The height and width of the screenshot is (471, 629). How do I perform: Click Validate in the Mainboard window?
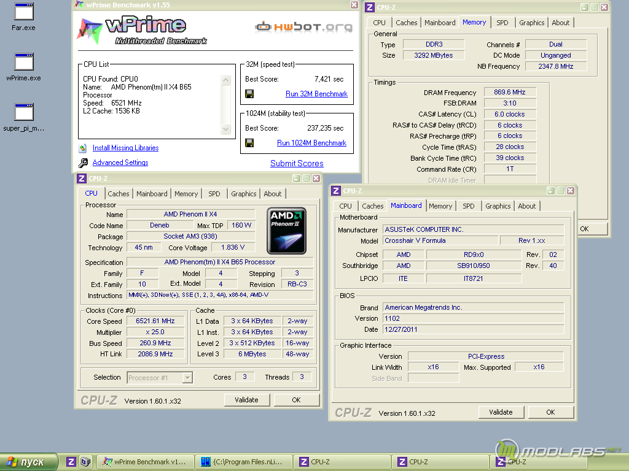point(501,412)
